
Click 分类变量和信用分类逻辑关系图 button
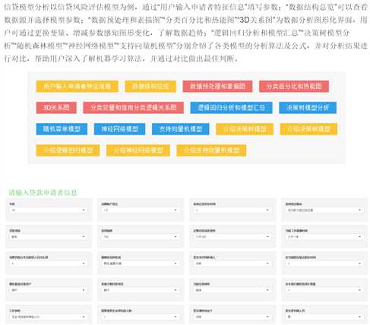[x=133, y=108]
